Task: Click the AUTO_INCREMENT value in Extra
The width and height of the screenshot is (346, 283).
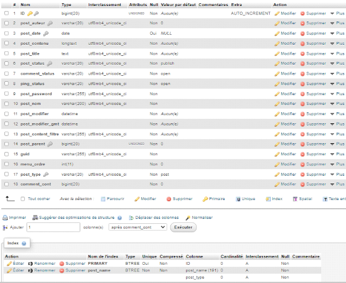Action: click(x=251, y=13)
